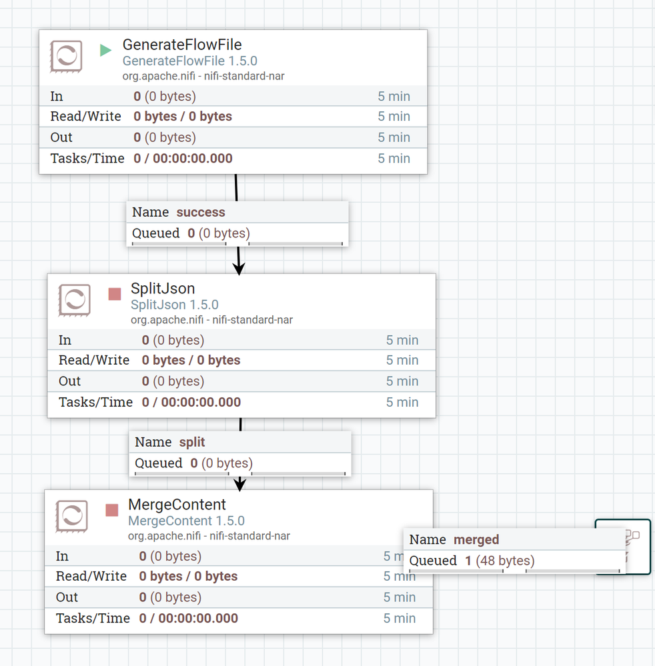Click the Out row of SplitJson
This screenshot has height=666, width=655.
pos(241,381)
